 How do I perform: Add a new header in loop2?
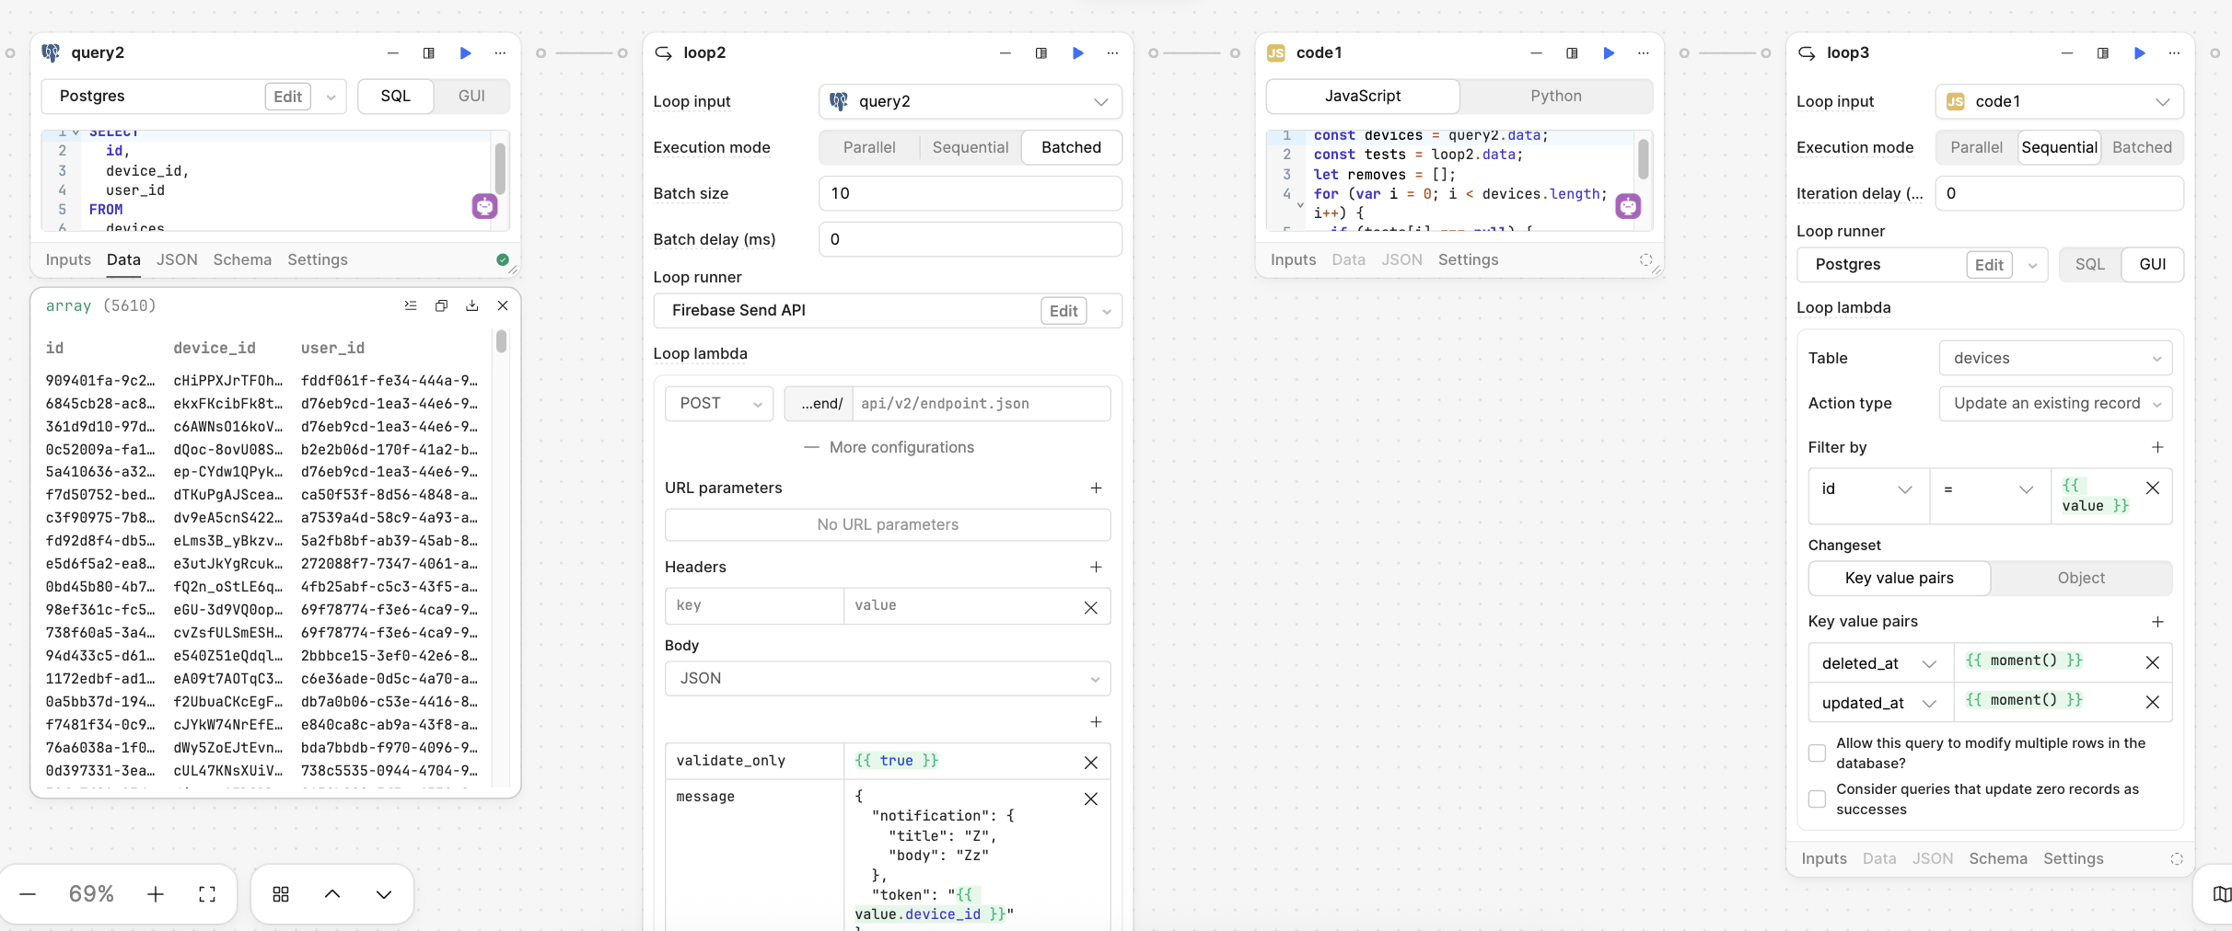pyautogui.click(x=1096, y=567)
